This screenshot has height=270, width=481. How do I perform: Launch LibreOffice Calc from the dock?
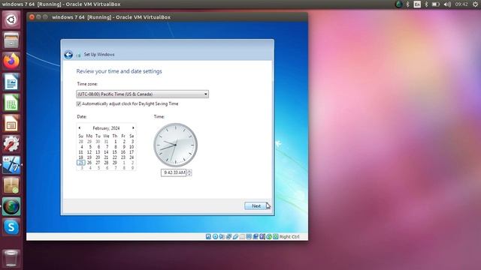pos(11,103)
